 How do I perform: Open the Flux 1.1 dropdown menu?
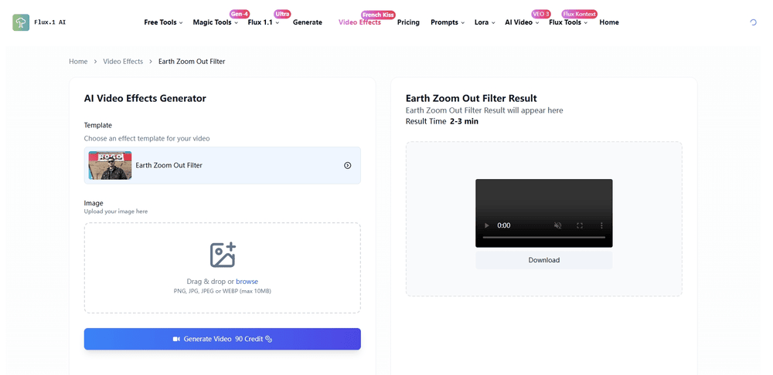pos(264,22)
